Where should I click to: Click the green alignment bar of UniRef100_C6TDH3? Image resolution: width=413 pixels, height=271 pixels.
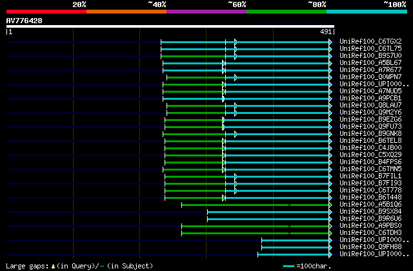[x=256, y=233]
